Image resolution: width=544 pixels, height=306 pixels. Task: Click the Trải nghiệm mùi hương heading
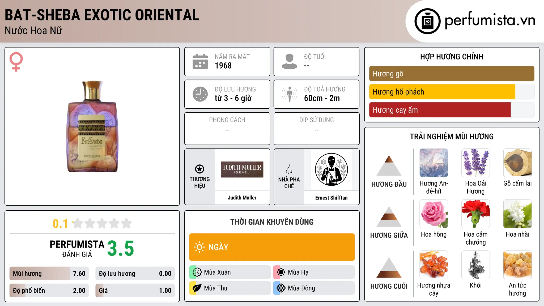[452, 137]
